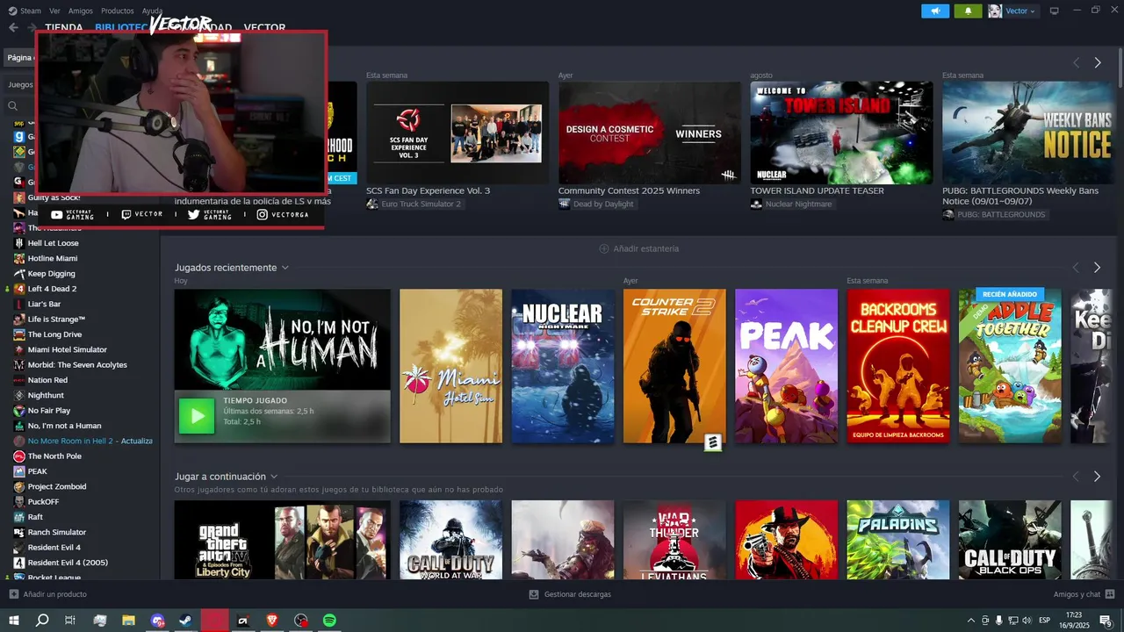The width and height of the screenshot is (1124, 632).
Task: Open the Counter-Strike 2 cover
Action: point(674,366)
